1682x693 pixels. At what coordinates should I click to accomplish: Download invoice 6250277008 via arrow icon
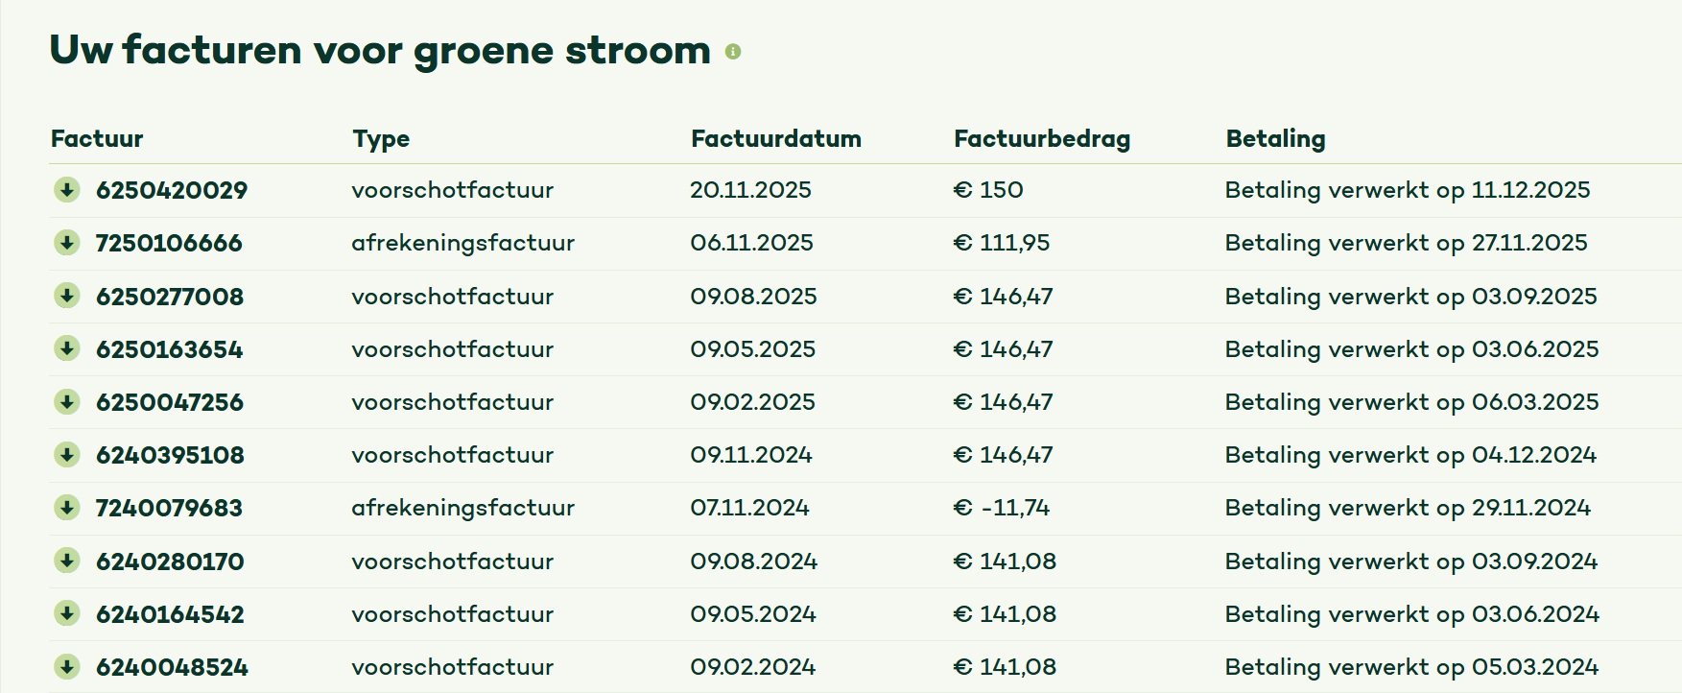66,296
